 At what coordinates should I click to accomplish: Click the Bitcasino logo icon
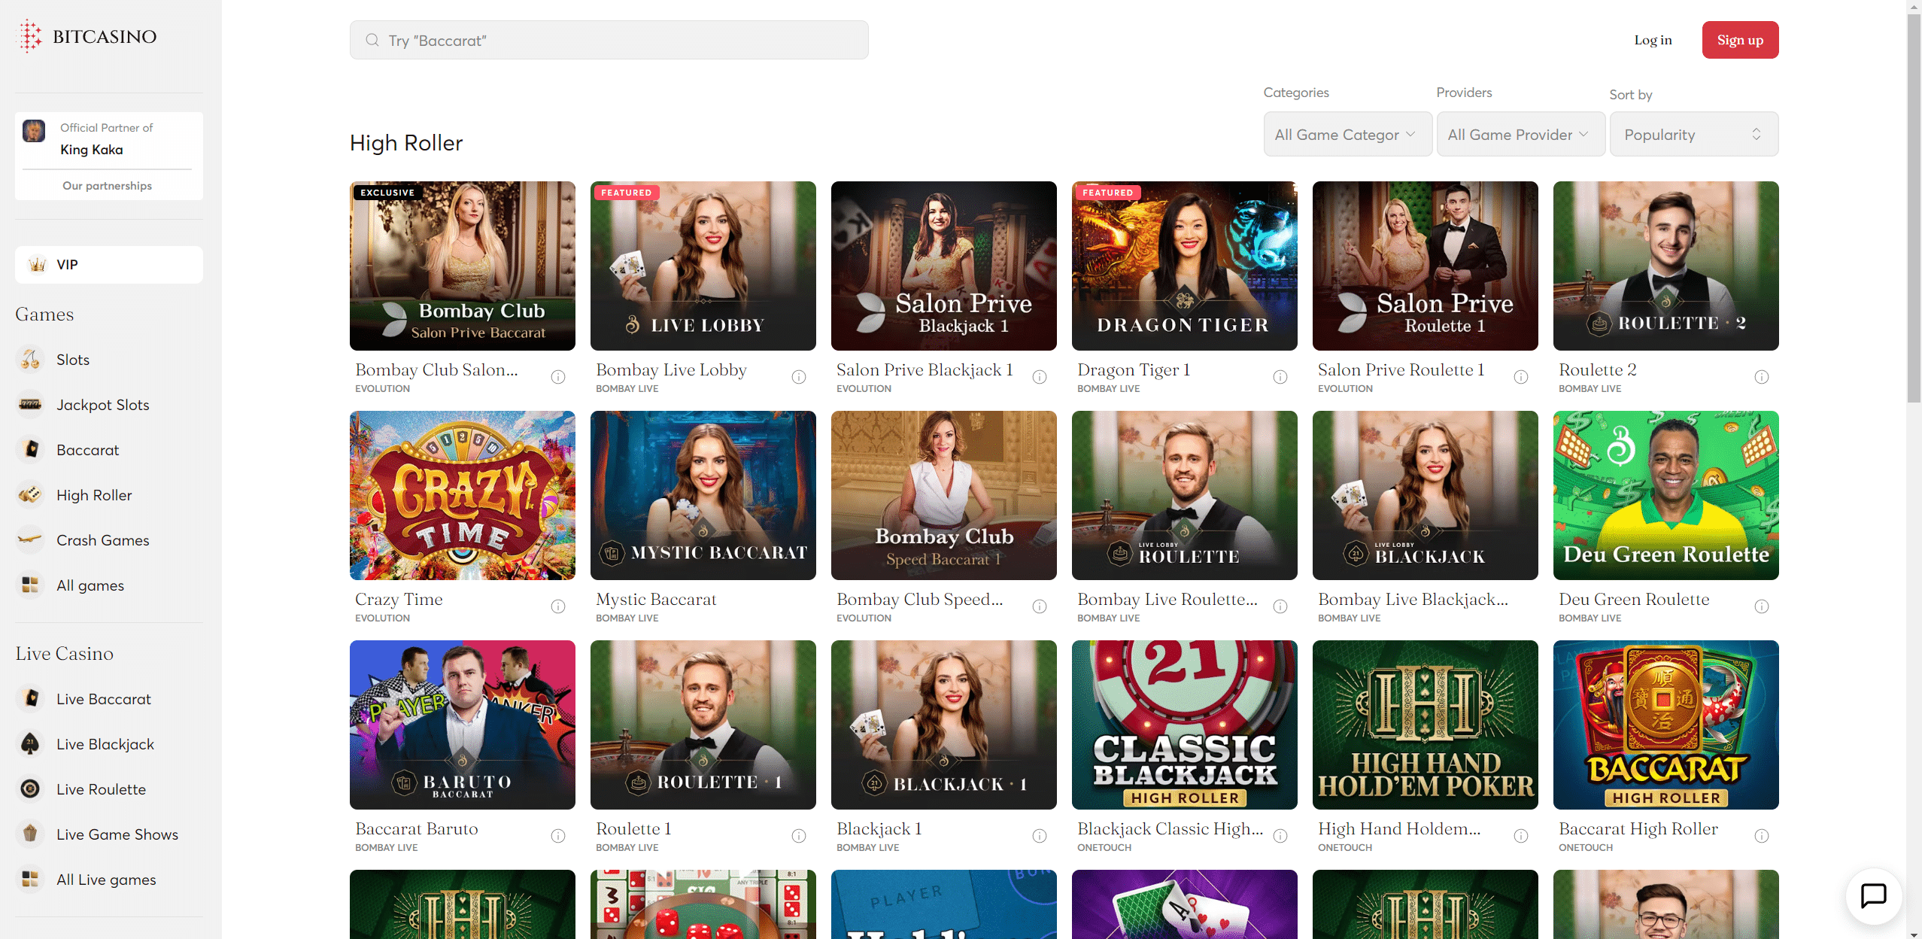[30, 36]
